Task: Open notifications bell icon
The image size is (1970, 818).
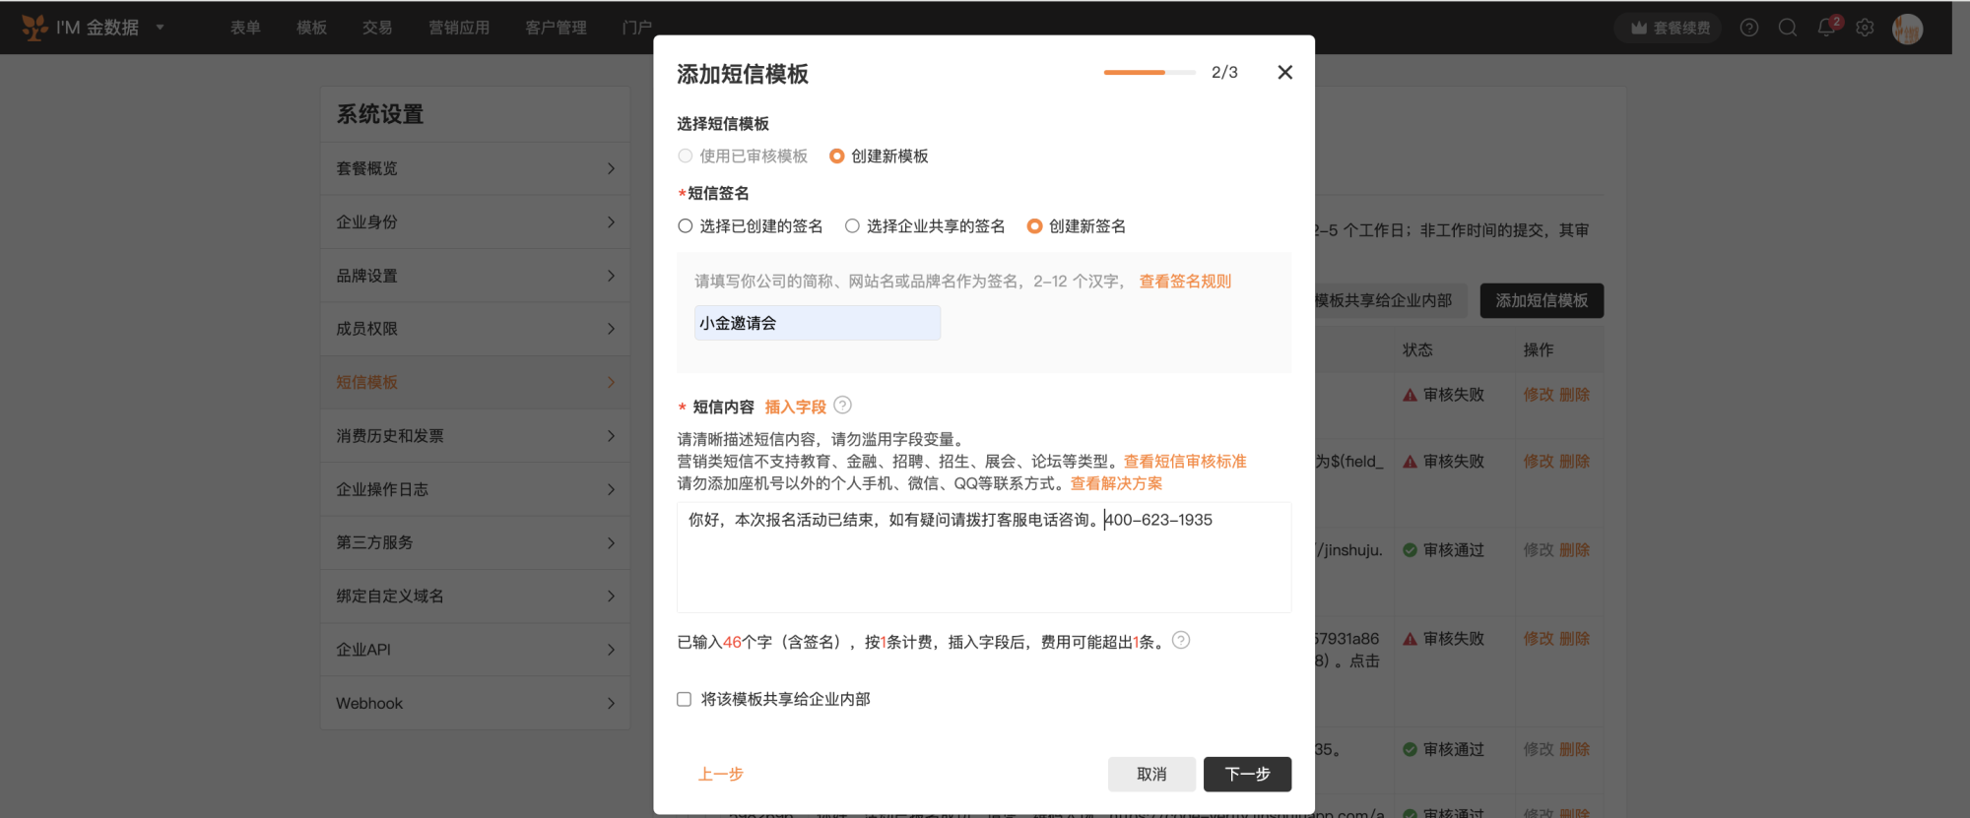Action: 1826,28
